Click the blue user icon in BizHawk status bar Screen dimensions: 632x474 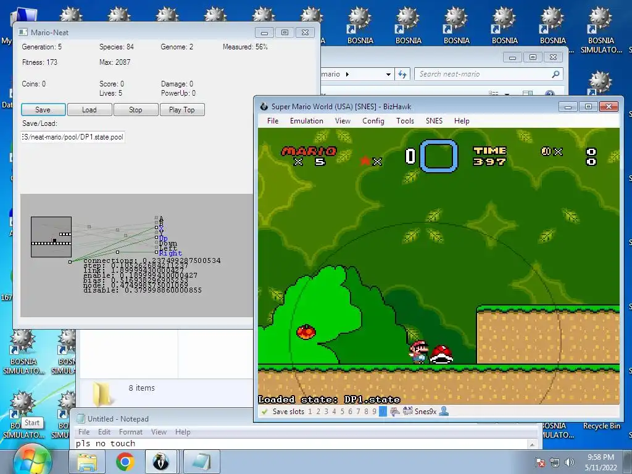(x=444, y=412)
